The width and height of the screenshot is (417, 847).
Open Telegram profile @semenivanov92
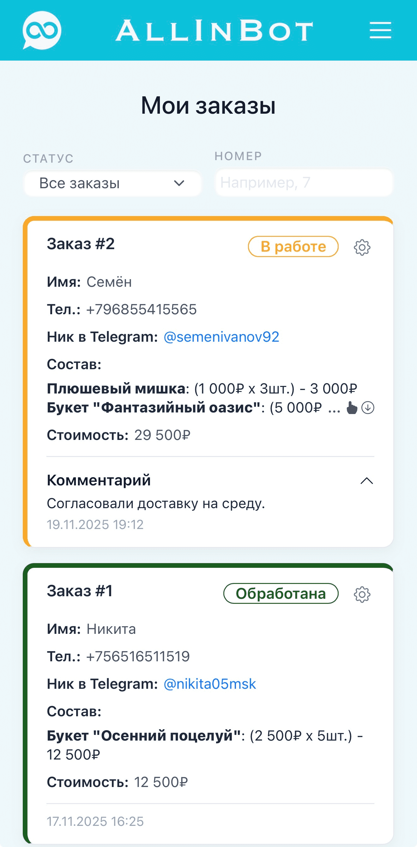221,337
